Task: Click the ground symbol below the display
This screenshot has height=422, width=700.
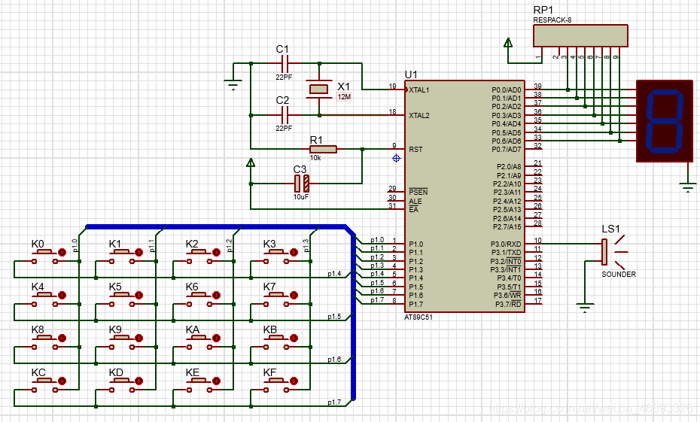Action: tap(686, 186)
